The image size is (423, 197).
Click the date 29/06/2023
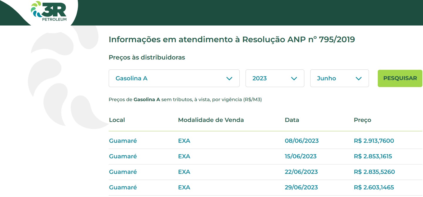(x=301, y=187)
